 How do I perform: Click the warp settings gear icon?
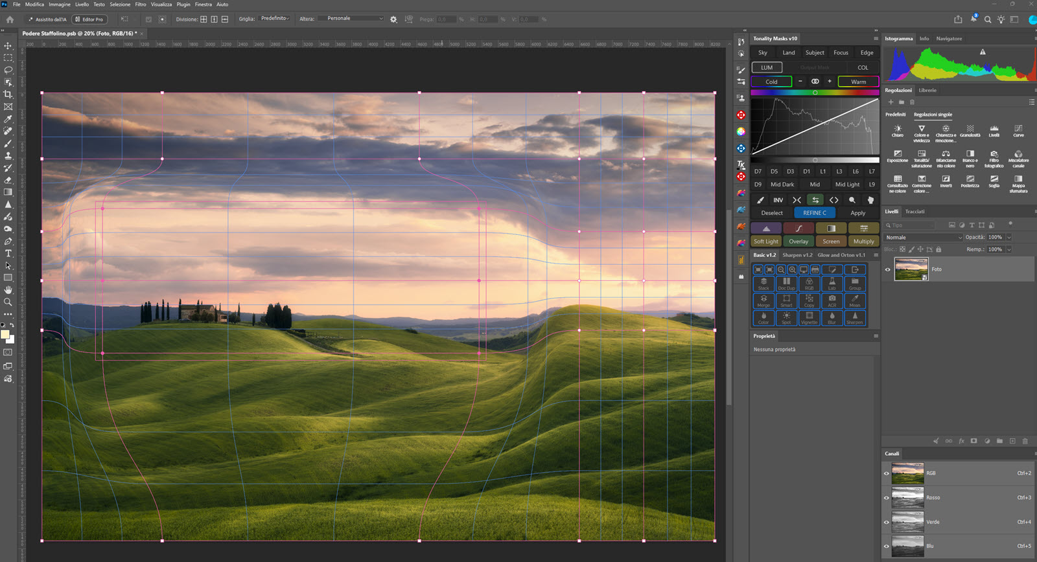pyautogui.click(x=393, y=19)
